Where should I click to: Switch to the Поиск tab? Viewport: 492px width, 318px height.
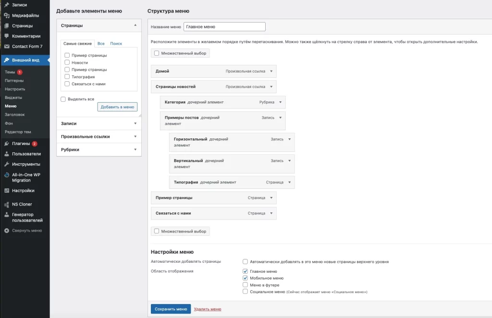(116, 44)
